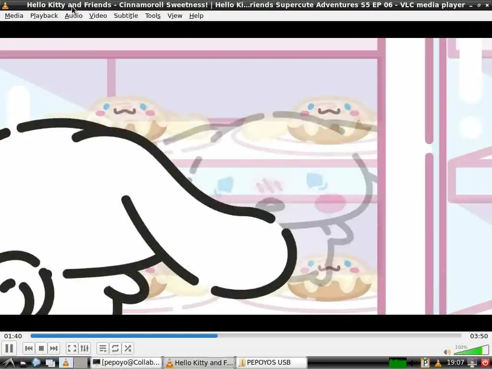Open the Tools menu
492x369 pixels.
(x=153, y=16)
